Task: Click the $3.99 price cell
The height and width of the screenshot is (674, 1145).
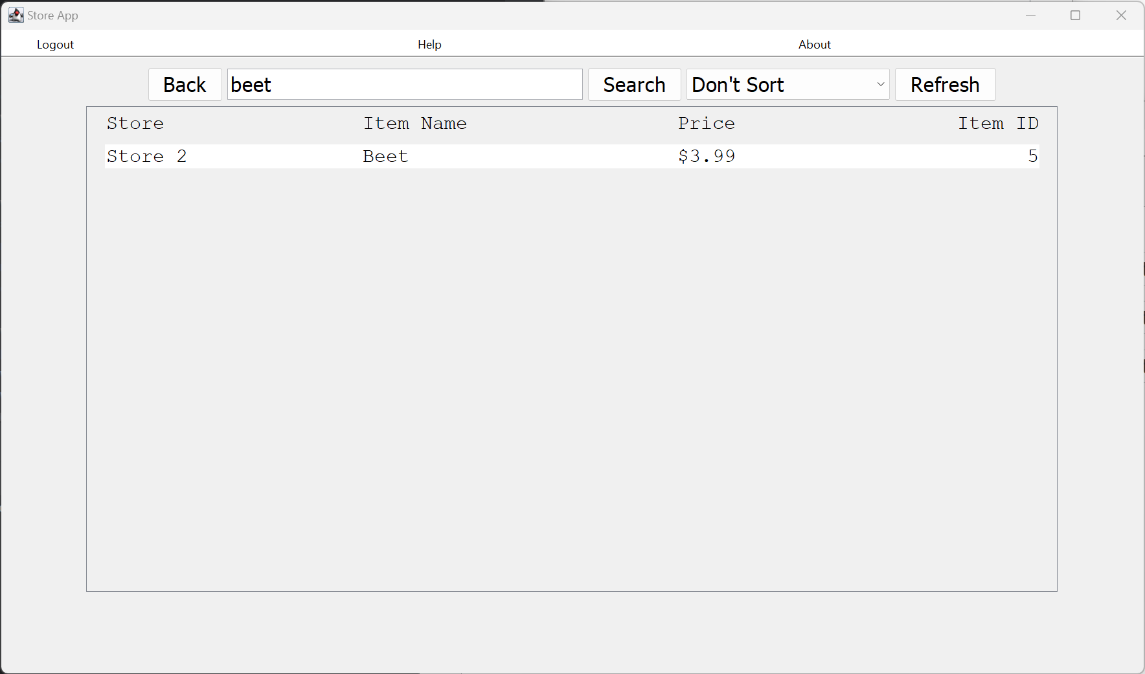Action: click(x=707, y=156)
